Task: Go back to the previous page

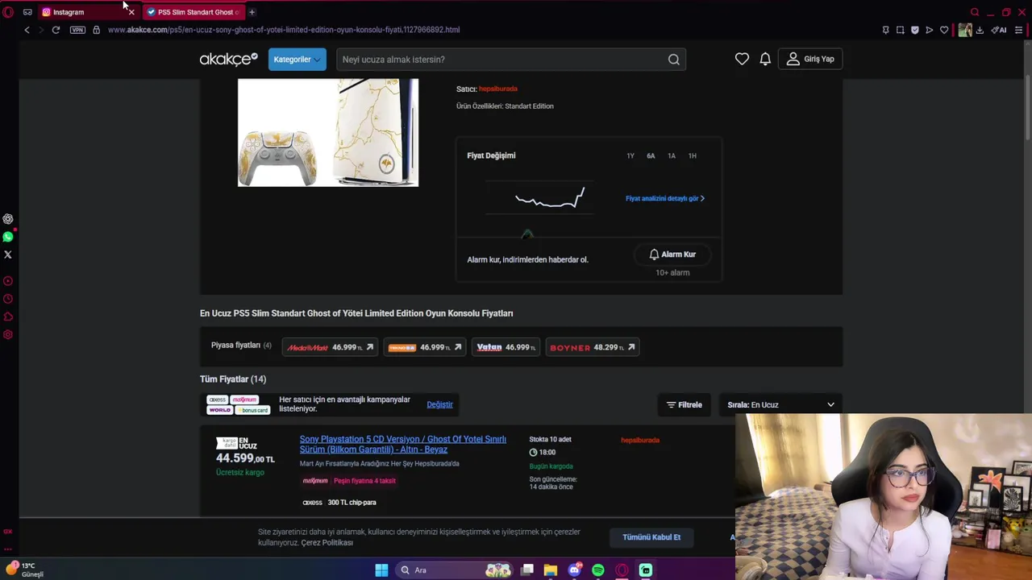Action: [x=27, y=30]
